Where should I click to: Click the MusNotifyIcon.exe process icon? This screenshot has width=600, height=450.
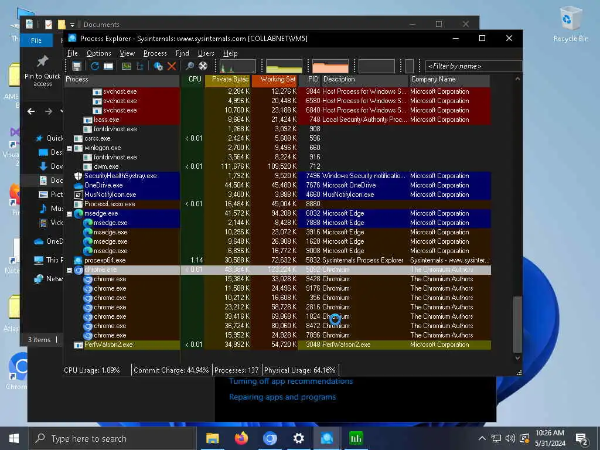[x=78, y=195]
